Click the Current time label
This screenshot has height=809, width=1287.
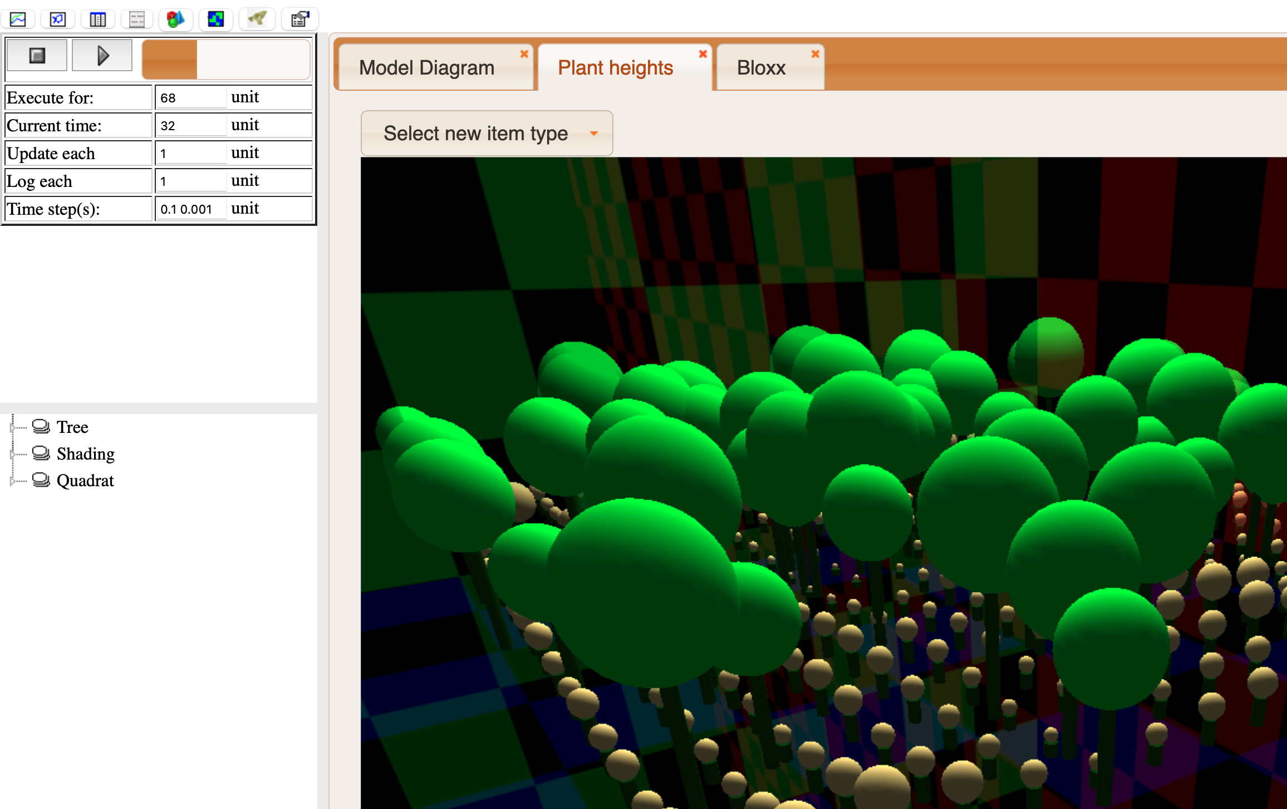(54, 126)
